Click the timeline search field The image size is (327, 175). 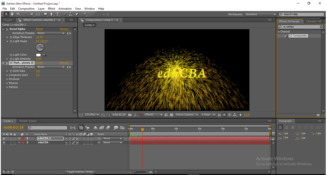coord(47,128)
